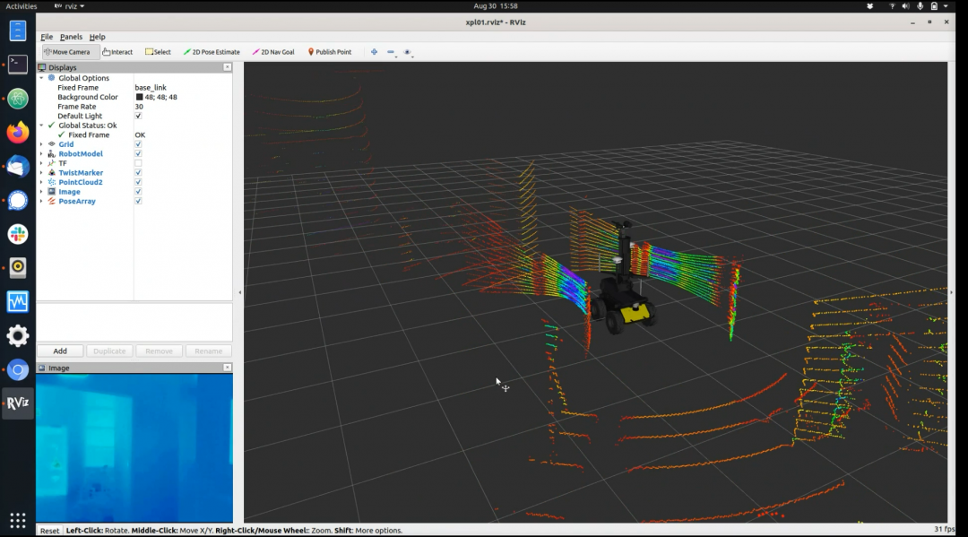
Task: Open the File menu
Action: pos(47,37)
